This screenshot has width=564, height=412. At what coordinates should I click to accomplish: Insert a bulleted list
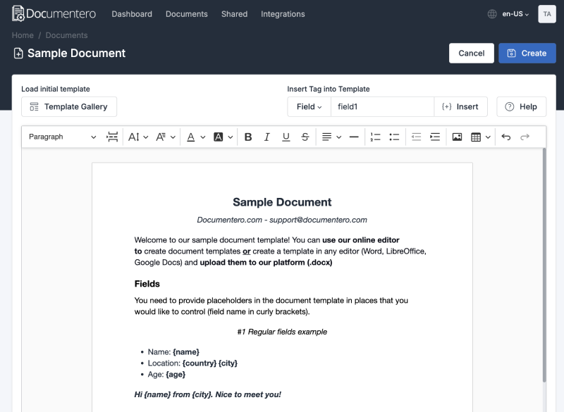pos(394,137)
